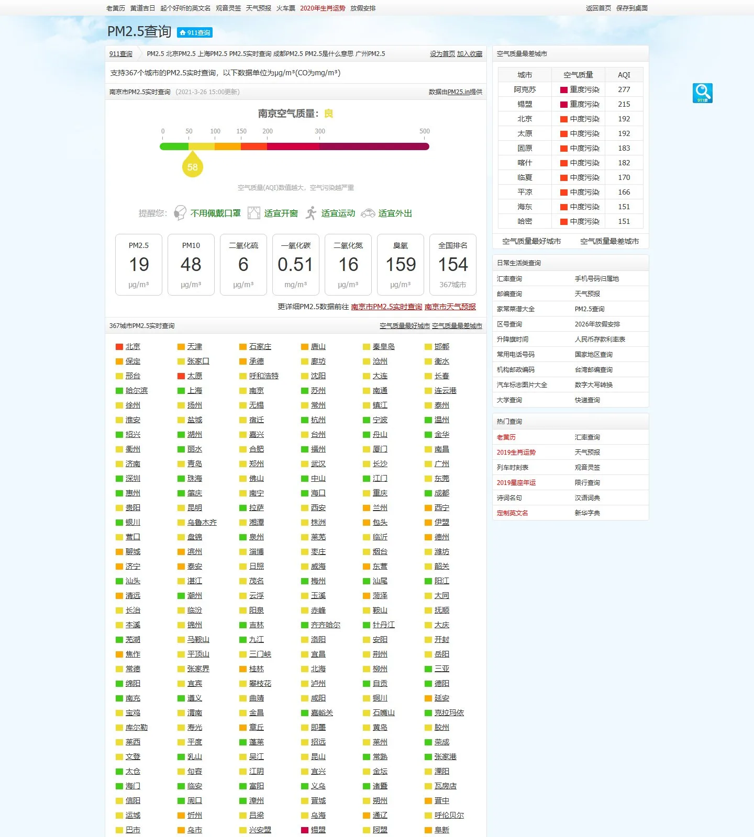Viewport: 754px width, 837px height.
Task: Select 南京 in the city list
Action: tap(257, 391)
